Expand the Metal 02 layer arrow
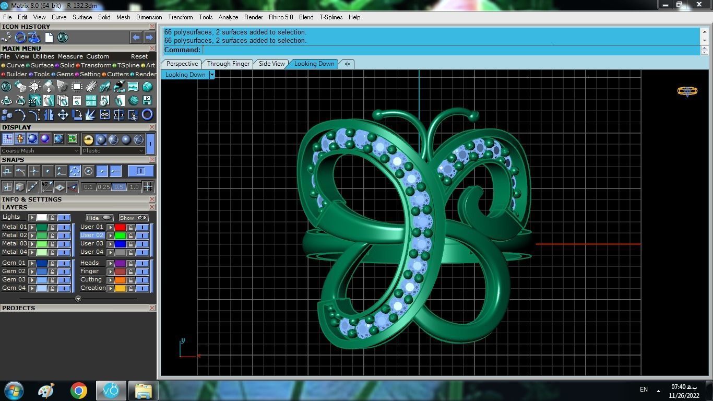713x401 pixels. [x=32, y=235]
